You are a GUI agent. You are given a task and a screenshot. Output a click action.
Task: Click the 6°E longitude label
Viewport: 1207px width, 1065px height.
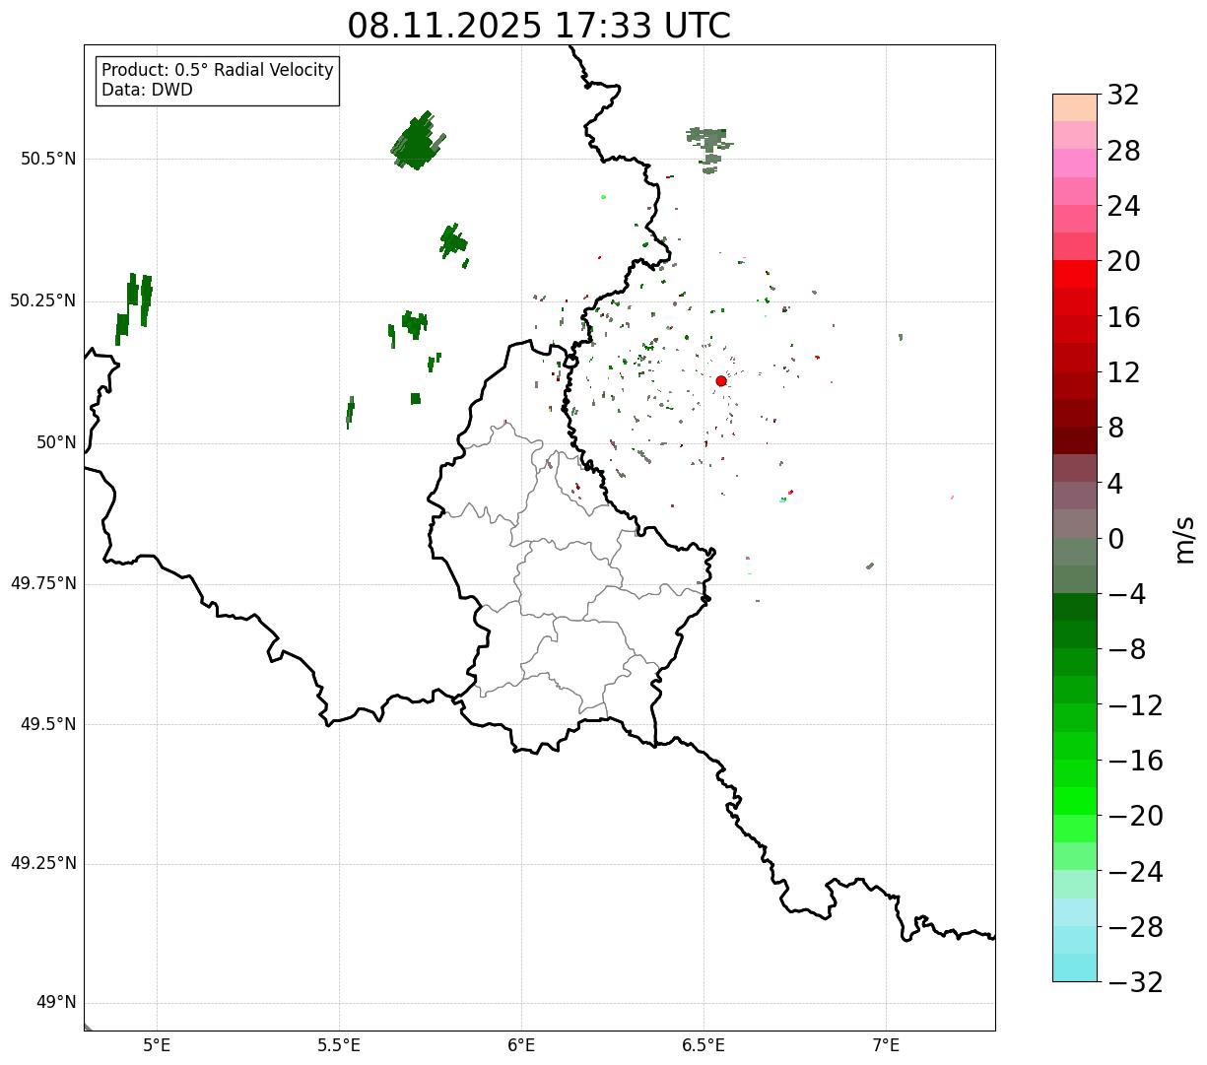(521, 1045)
